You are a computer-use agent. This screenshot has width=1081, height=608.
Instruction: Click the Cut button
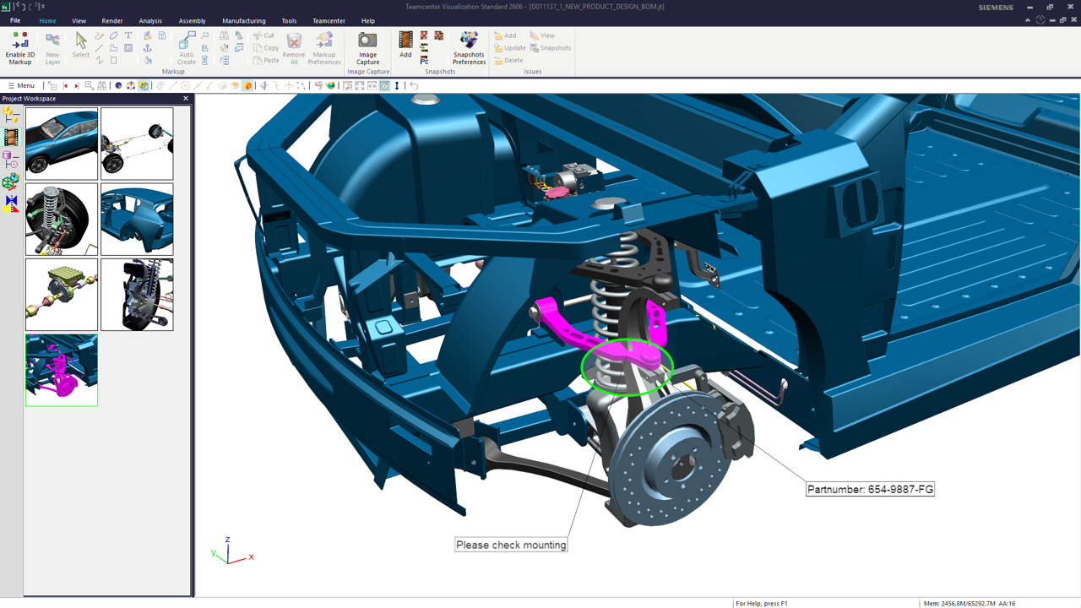point(264,35)
